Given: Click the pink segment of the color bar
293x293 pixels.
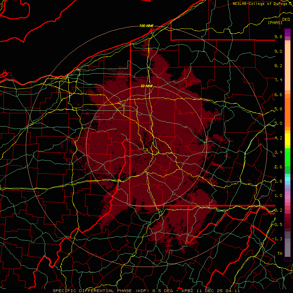Looking at the screenshot, I should point(287,197).
